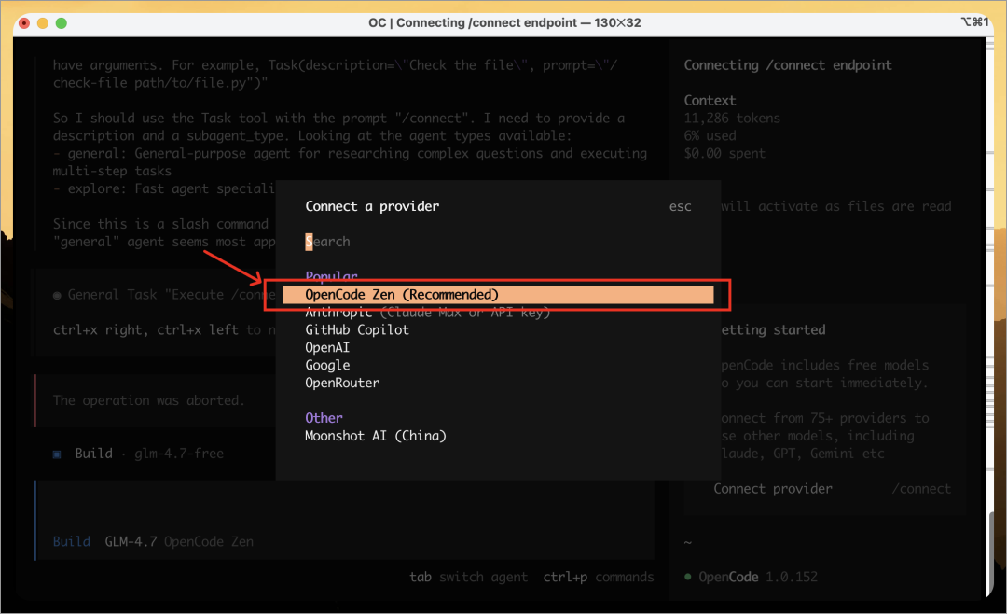Click the Popular section heading

click(331, 277)
